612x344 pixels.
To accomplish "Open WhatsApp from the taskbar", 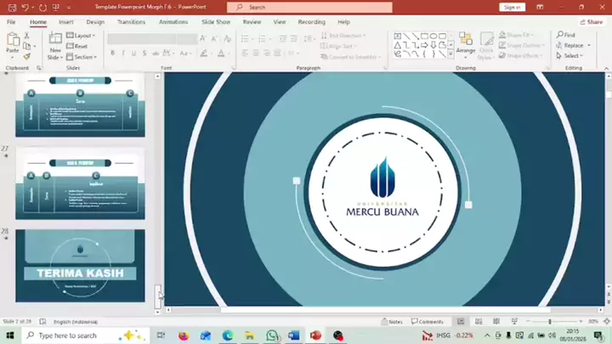I will (272, 336).
